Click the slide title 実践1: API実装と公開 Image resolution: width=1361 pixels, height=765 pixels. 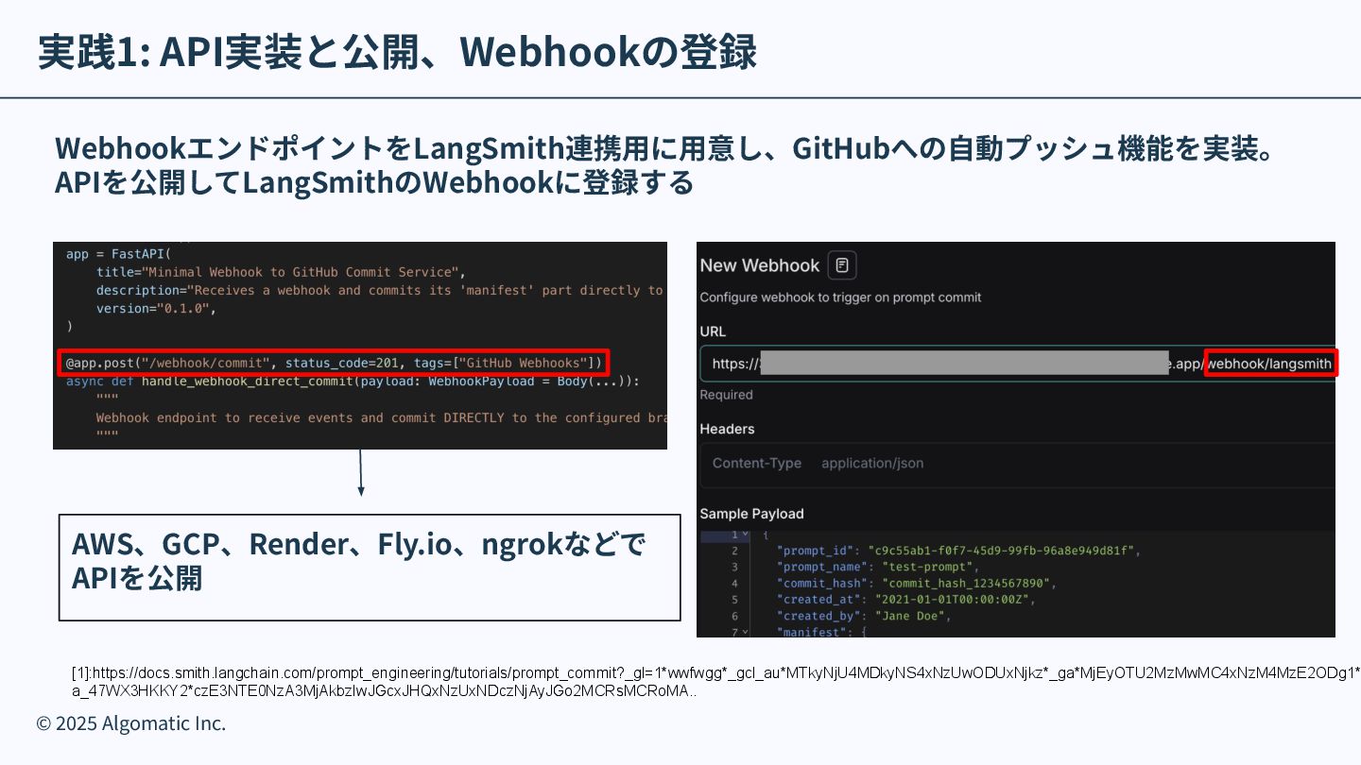[397, 53]
